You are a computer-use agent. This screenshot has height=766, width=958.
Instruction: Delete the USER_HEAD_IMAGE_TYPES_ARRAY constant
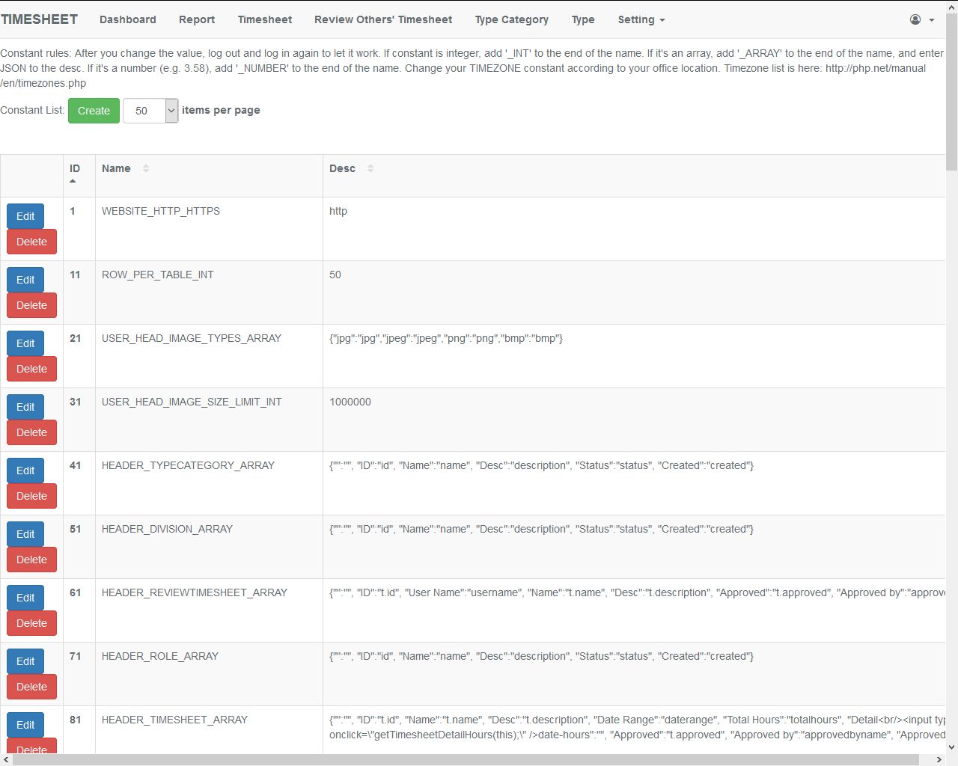click(x=31, y=369)
